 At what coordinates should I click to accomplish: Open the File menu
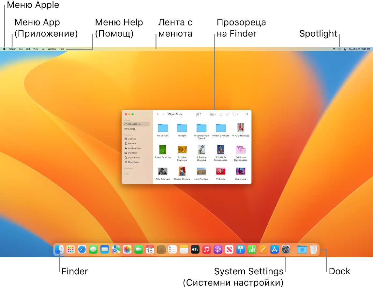click(x=21, y=49)
